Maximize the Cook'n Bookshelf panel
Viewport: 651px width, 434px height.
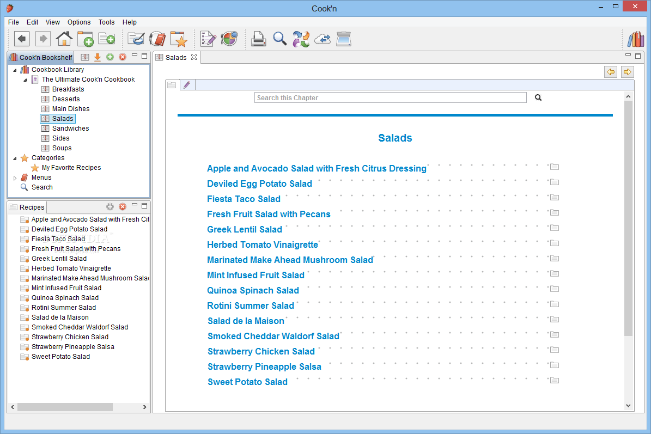click(x=144, y=56)
